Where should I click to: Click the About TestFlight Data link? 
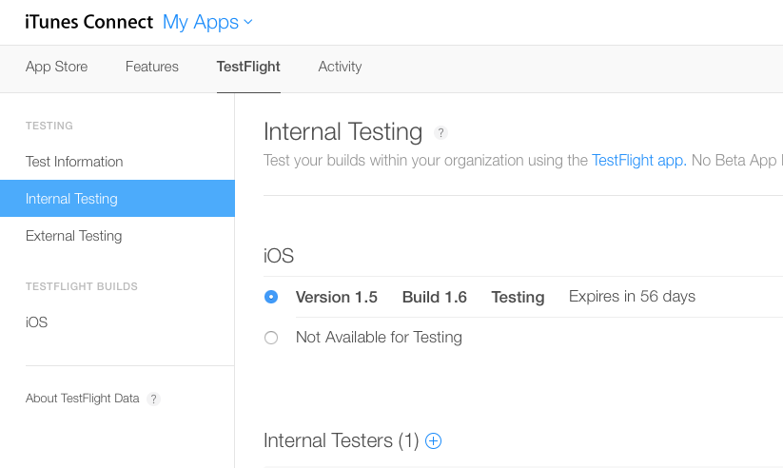coord(82,399)
